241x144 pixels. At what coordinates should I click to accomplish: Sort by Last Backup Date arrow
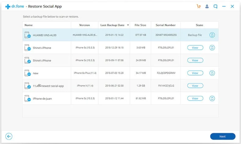pyautogui.click(x=128, y=25)
